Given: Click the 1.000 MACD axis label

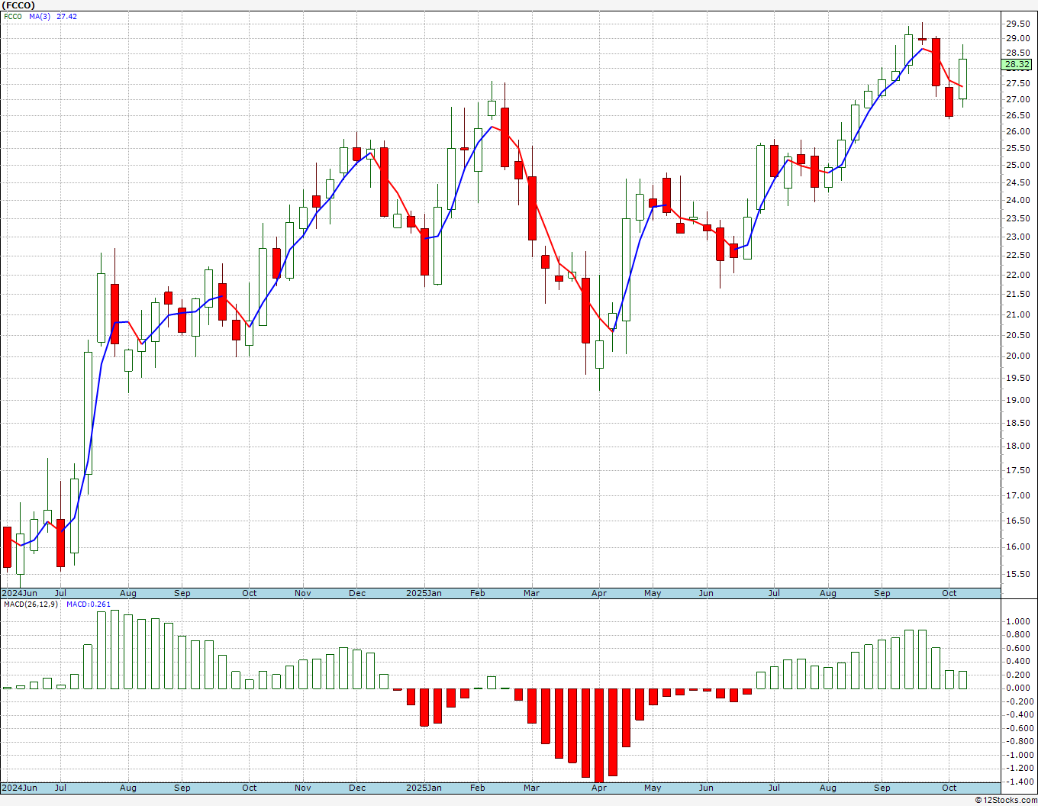Looking at the screenshot, I should (x=1017, y=621).
